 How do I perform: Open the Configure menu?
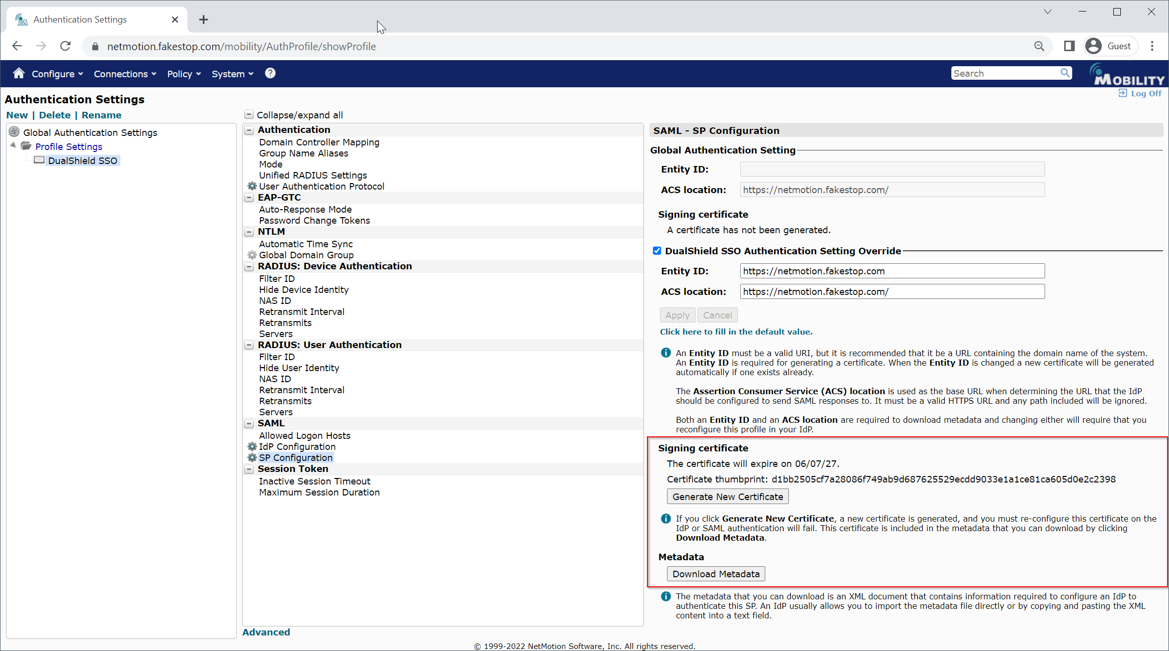57,74
